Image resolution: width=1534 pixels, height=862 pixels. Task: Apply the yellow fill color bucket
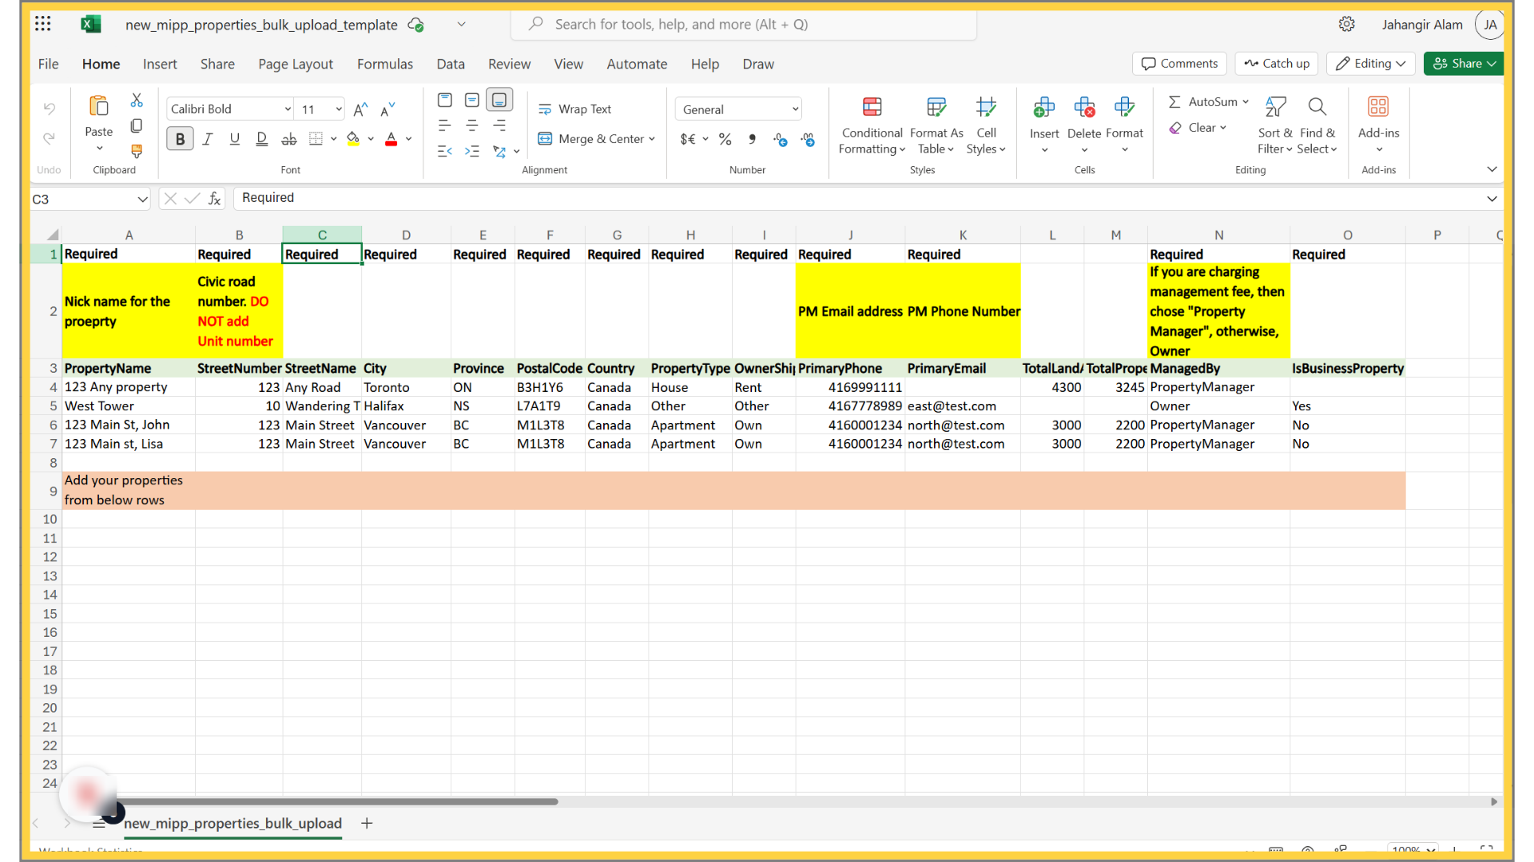(353, 140)
